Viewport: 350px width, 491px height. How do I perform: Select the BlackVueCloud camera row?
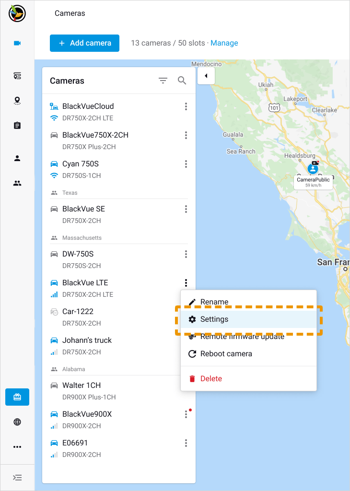point(118,112)
